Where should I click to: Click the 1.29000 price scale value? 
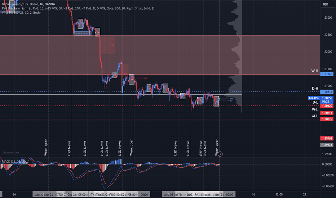[x=327, y=154]
